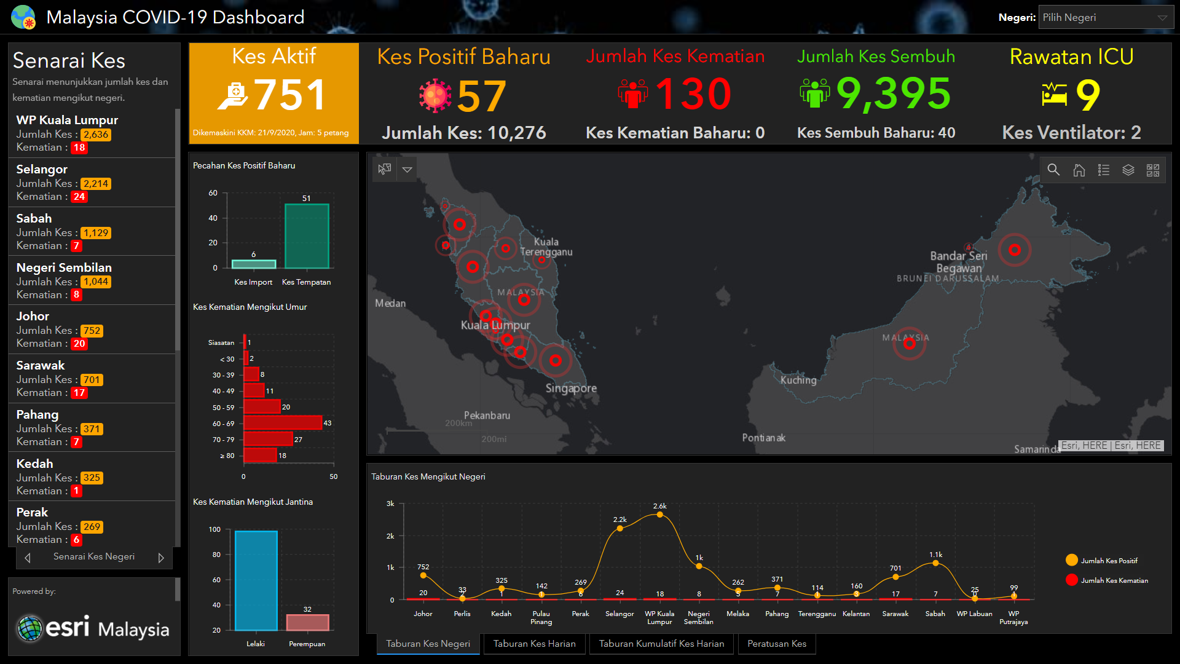Select Sarawak in the case list
Image resolution: width=1180 pixels, height=664 pixels.
pos(92,379)
